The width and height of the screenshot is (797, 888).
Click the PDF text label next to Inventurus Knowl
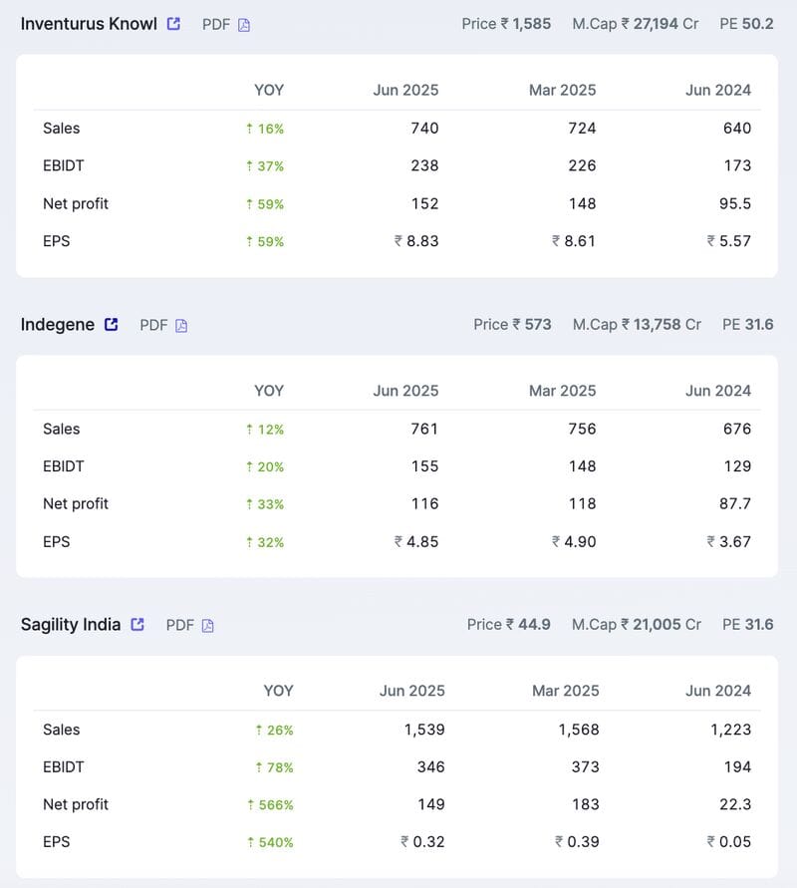click(216, 24)
